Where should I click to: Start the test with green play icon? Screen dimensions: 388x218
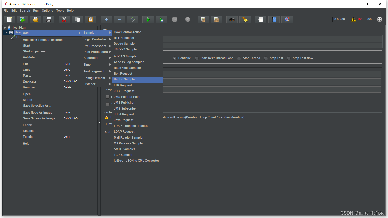pyautogui.click(x=148, y=19)
